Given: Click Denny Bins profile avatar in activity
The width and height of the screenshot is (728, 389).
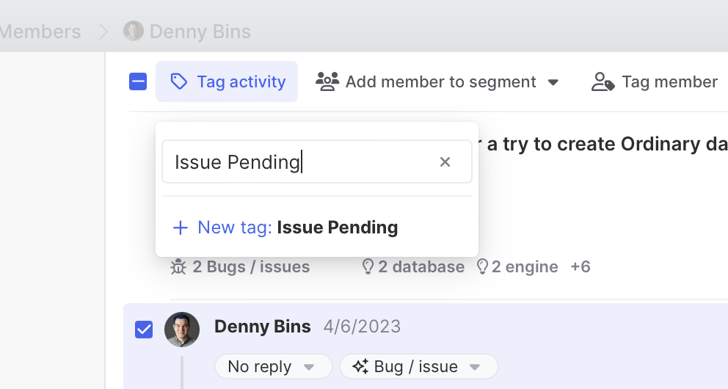Looking at the screenshot, I should click(x=182, y=330).
